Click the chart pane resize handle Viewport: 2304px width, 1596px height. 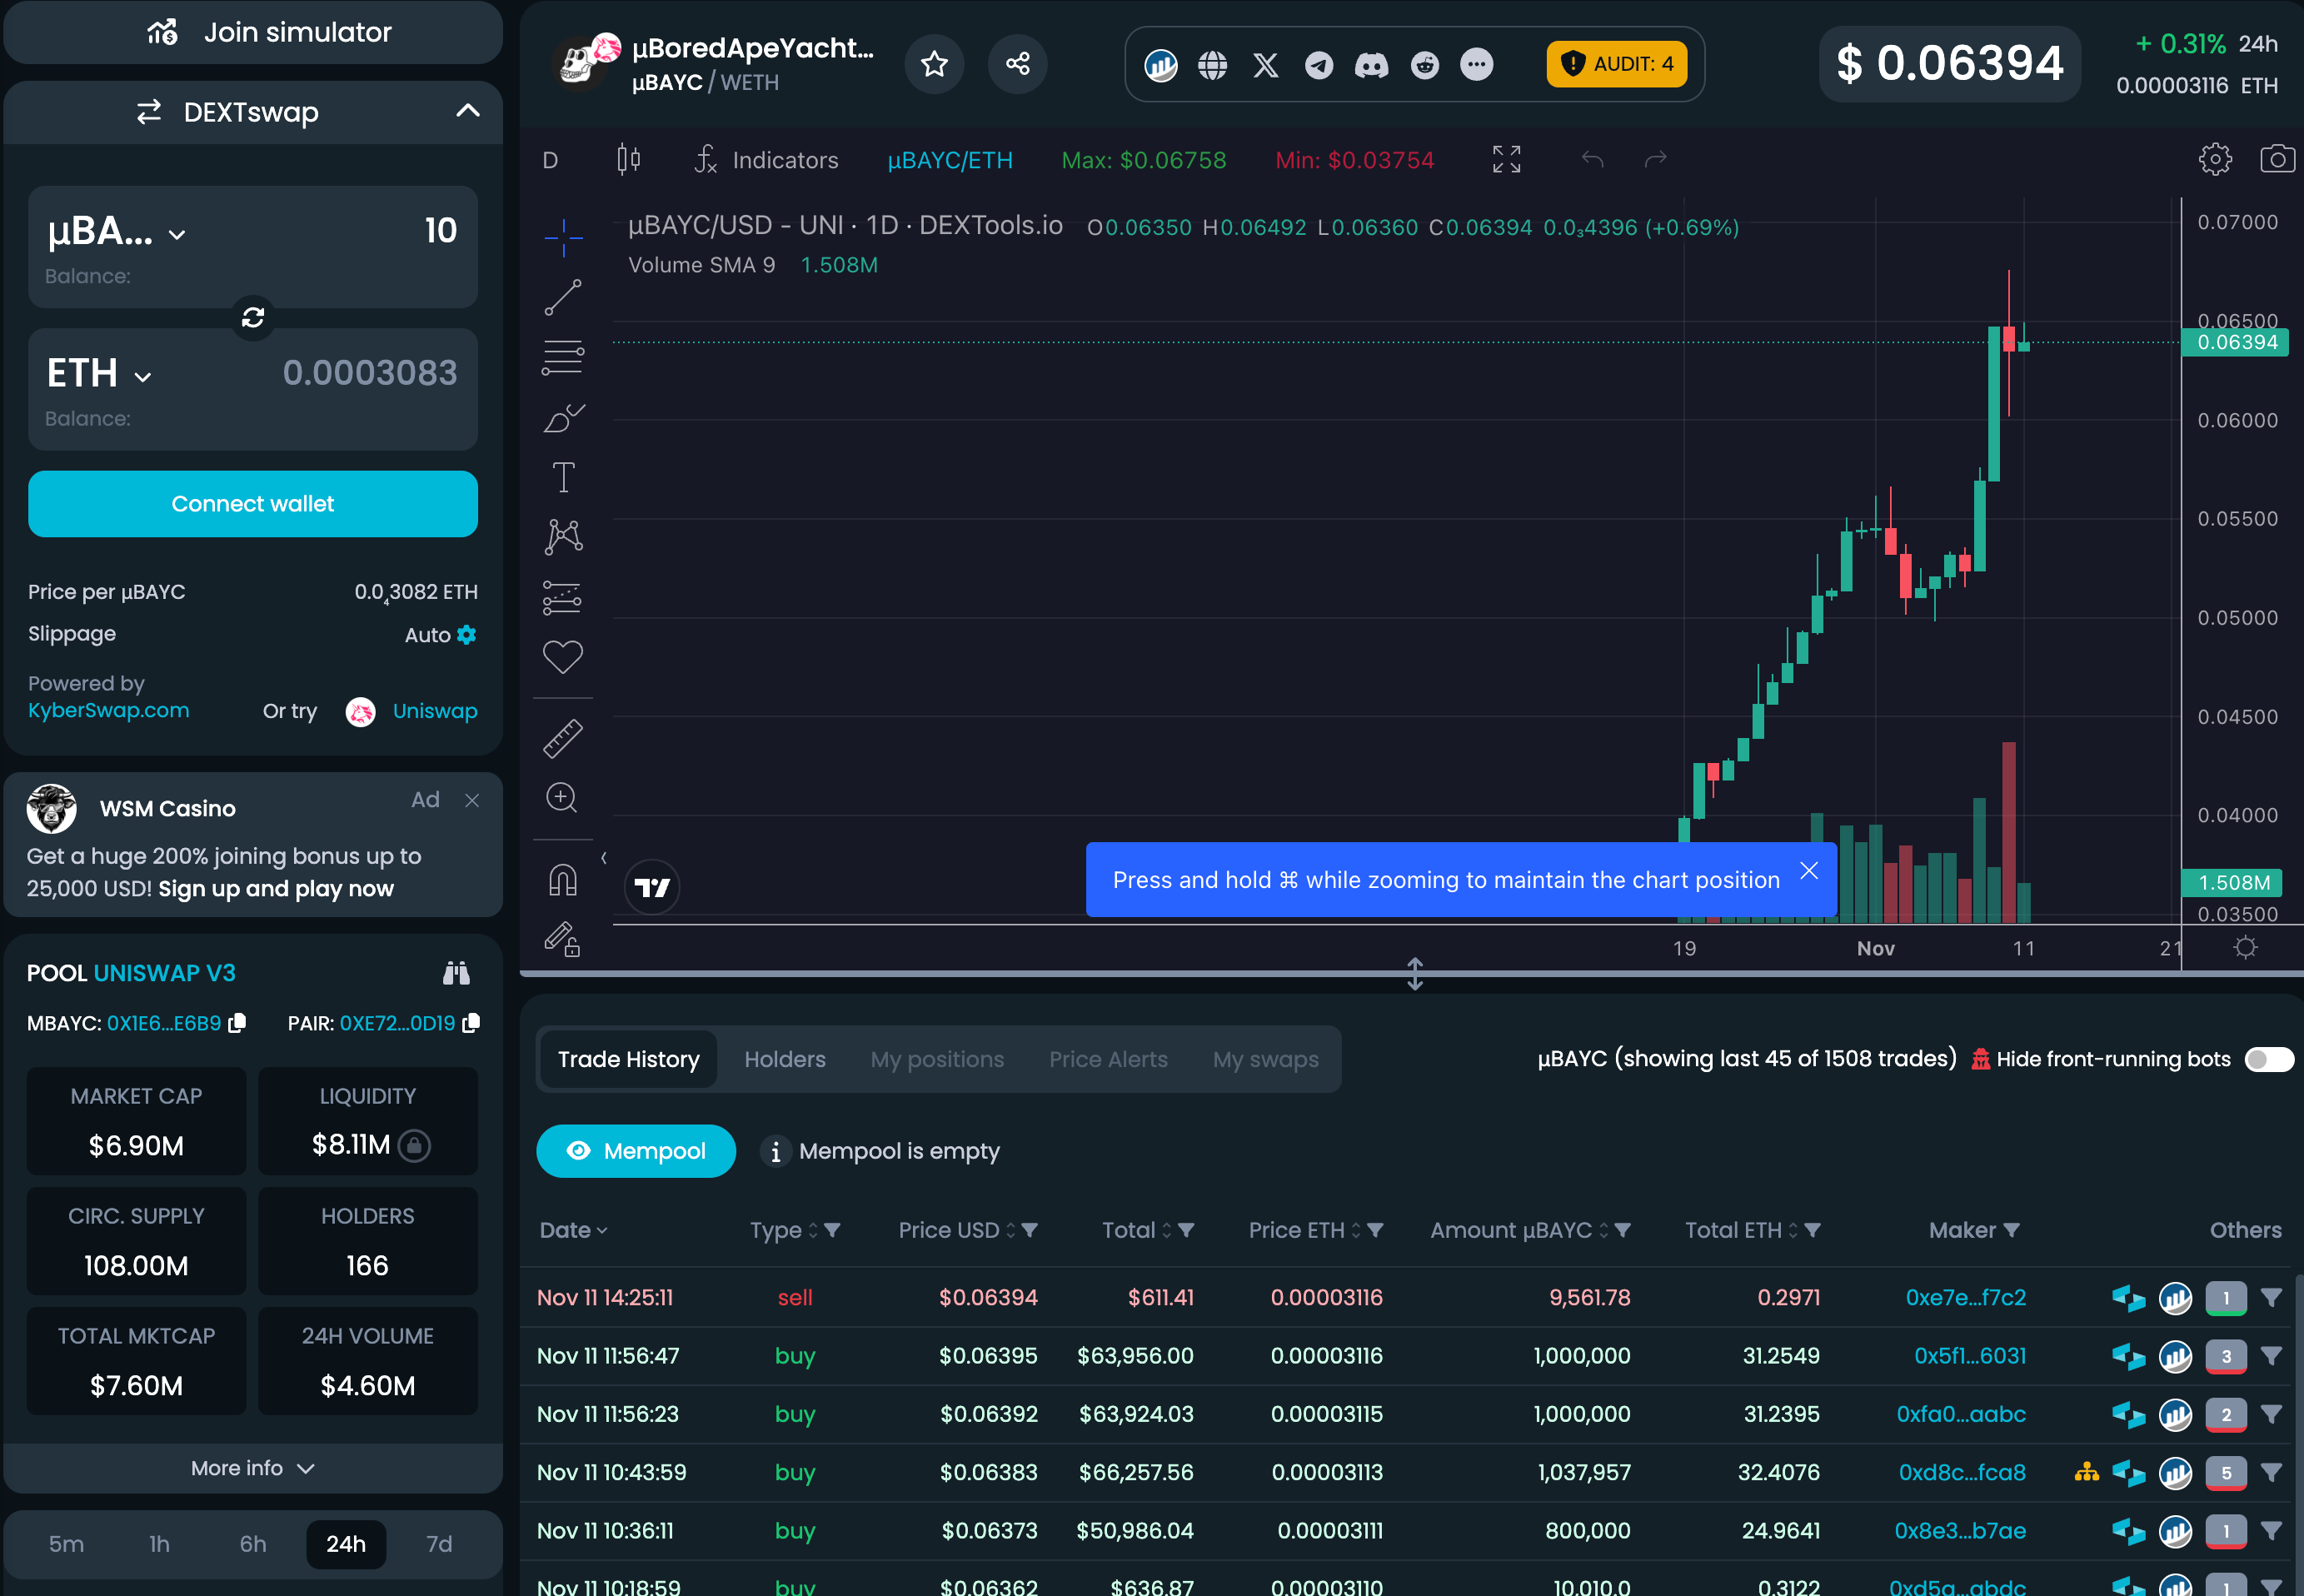[1414, 973]
